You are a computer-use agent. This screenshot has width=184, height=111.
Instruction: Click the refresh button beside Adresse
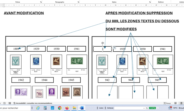coord(147,108)
